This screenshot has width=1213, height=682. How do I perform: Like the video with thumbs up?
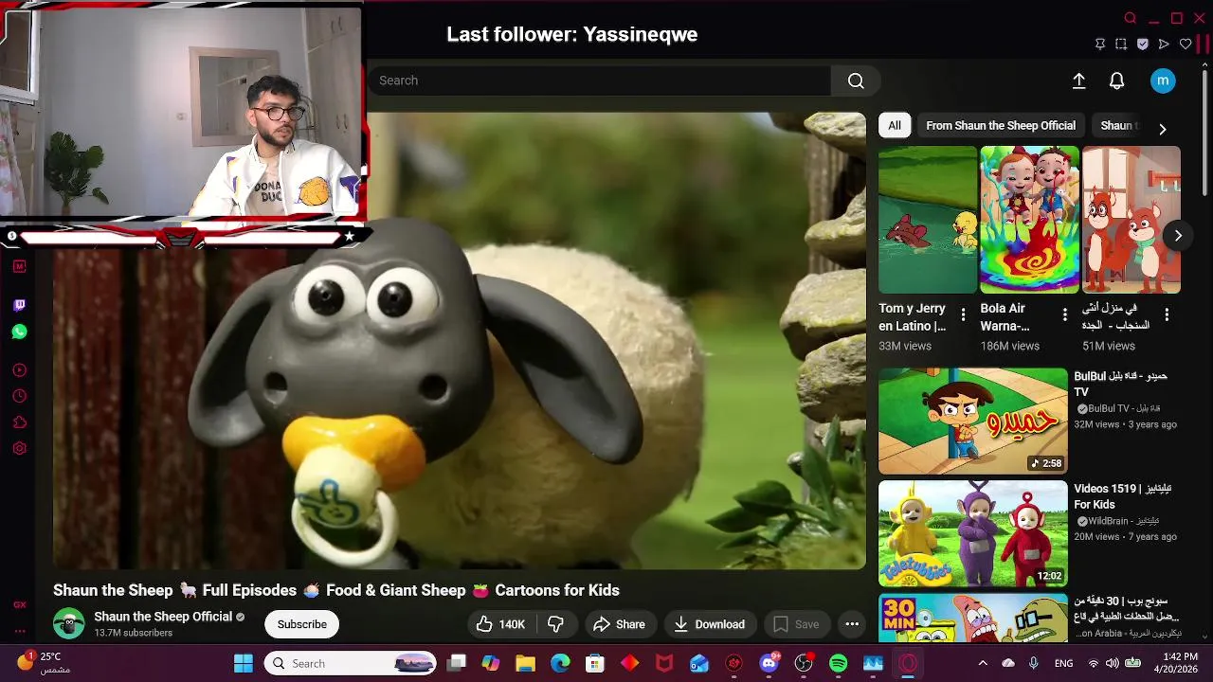point(501,624)
